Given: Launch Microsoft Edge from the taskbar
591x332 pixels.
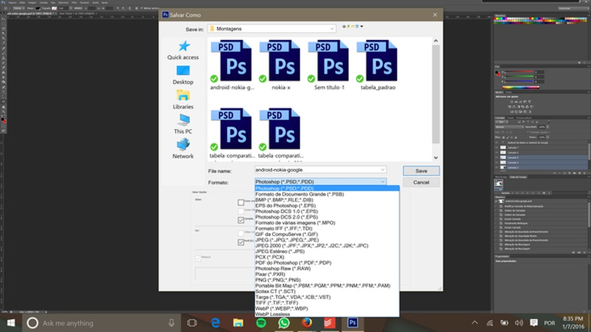Looking at the screenshot, I should (x=215, y=323).
